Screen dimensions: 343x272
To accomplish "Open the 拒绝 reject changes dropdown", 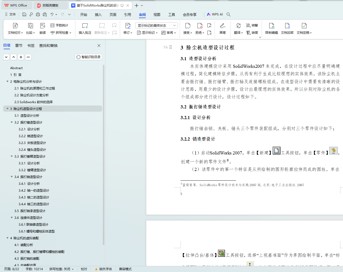I will 200,33.
